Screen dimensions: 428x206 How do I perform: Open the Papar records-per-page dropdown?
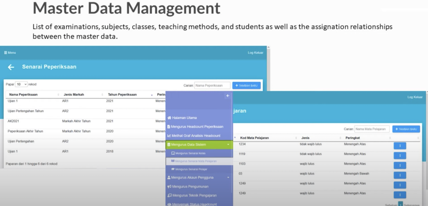[x=21, y=84]
